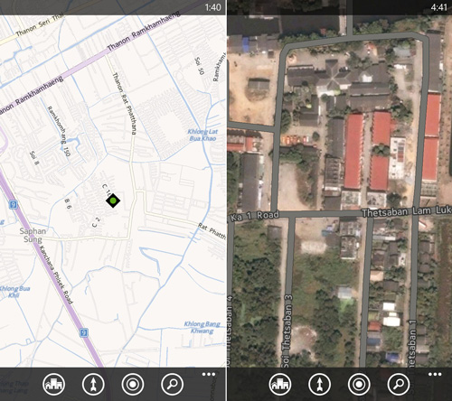Viewport: 452px width, 401px height.
Task: Select the Soi Thetsaban 3 road label
Action: [x=287, y=331]
